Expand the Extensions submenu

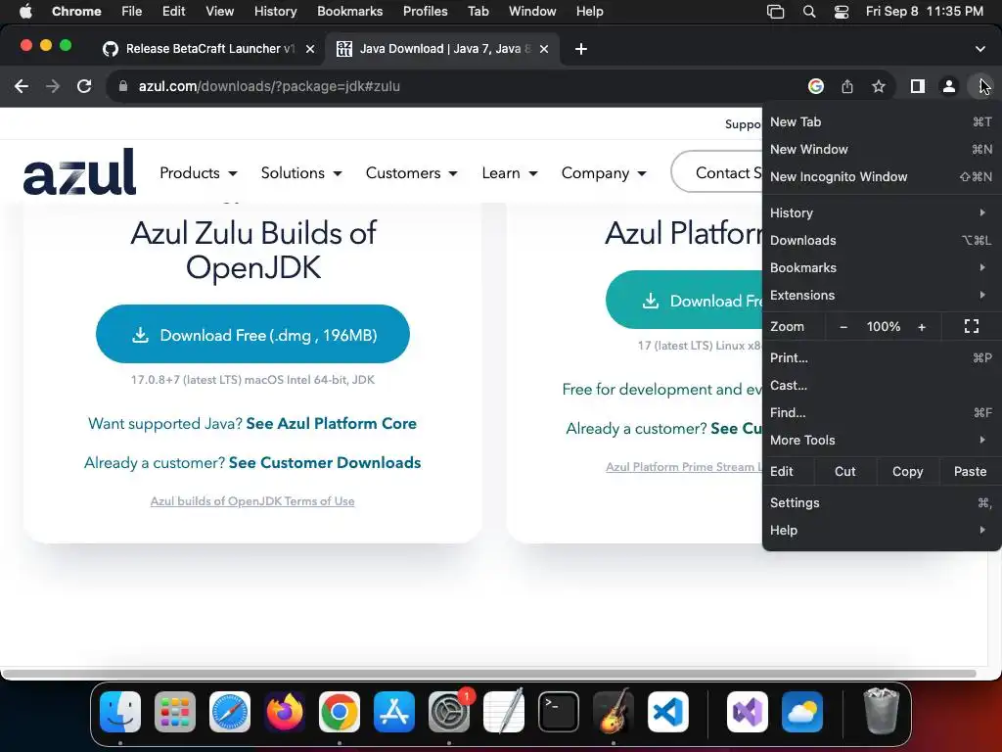(882, 295)
